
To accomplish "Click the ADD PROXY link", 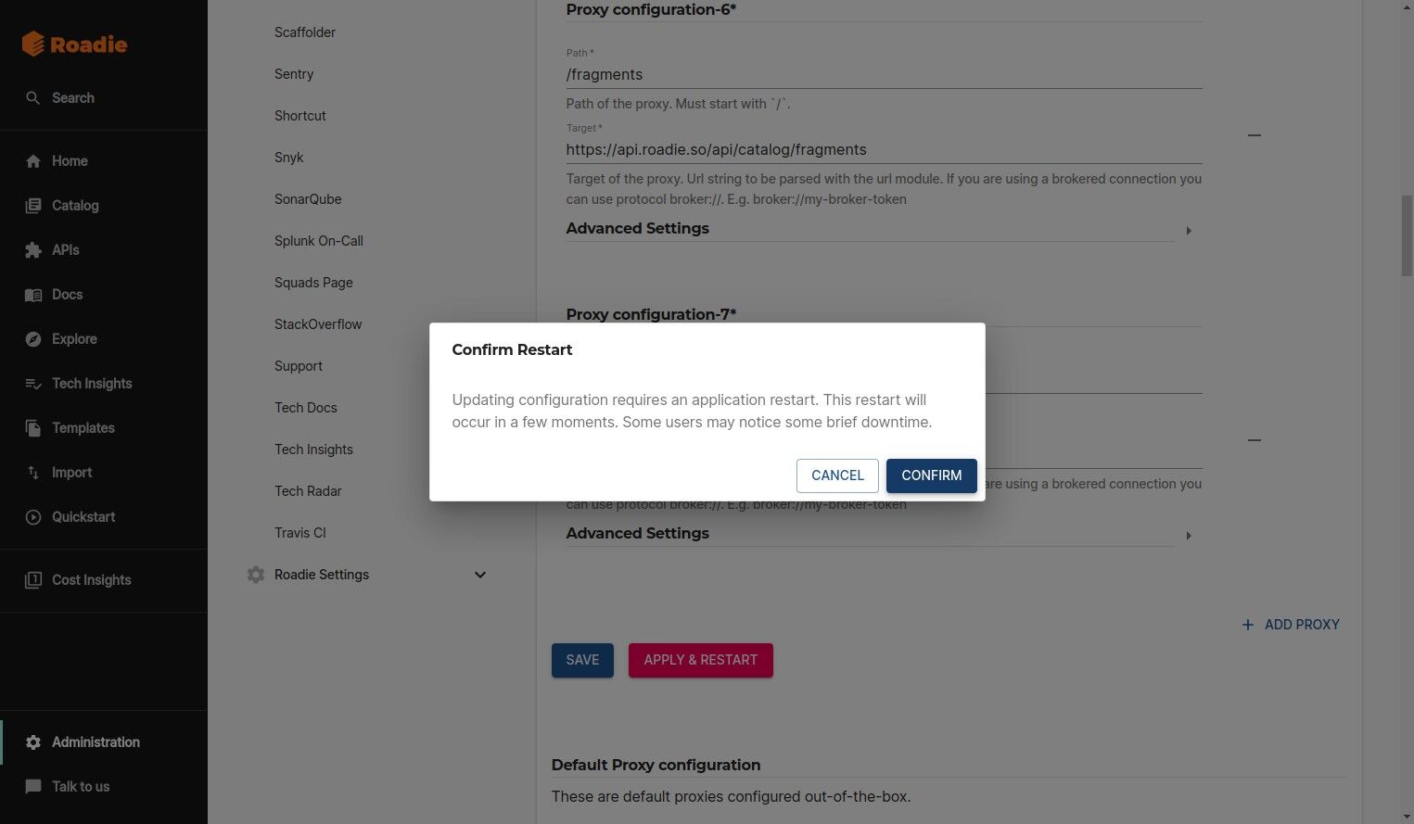I will 1291,625.
